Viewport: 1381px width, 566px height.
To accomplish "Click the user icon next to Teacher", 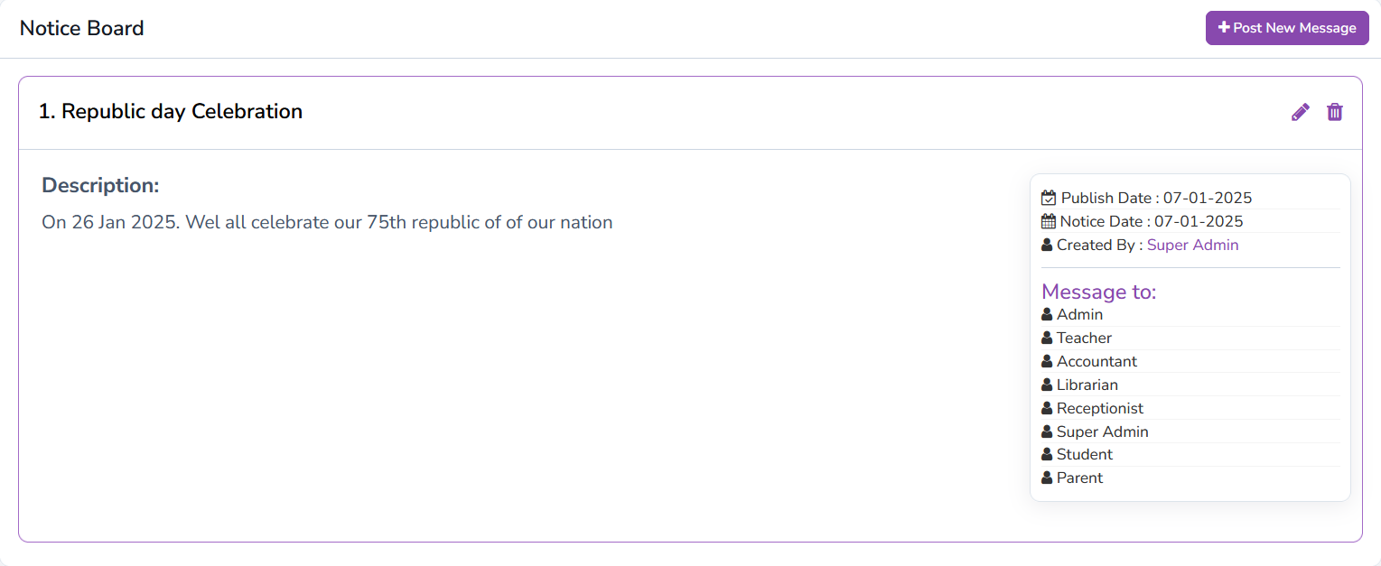I will pos(1047,338).
